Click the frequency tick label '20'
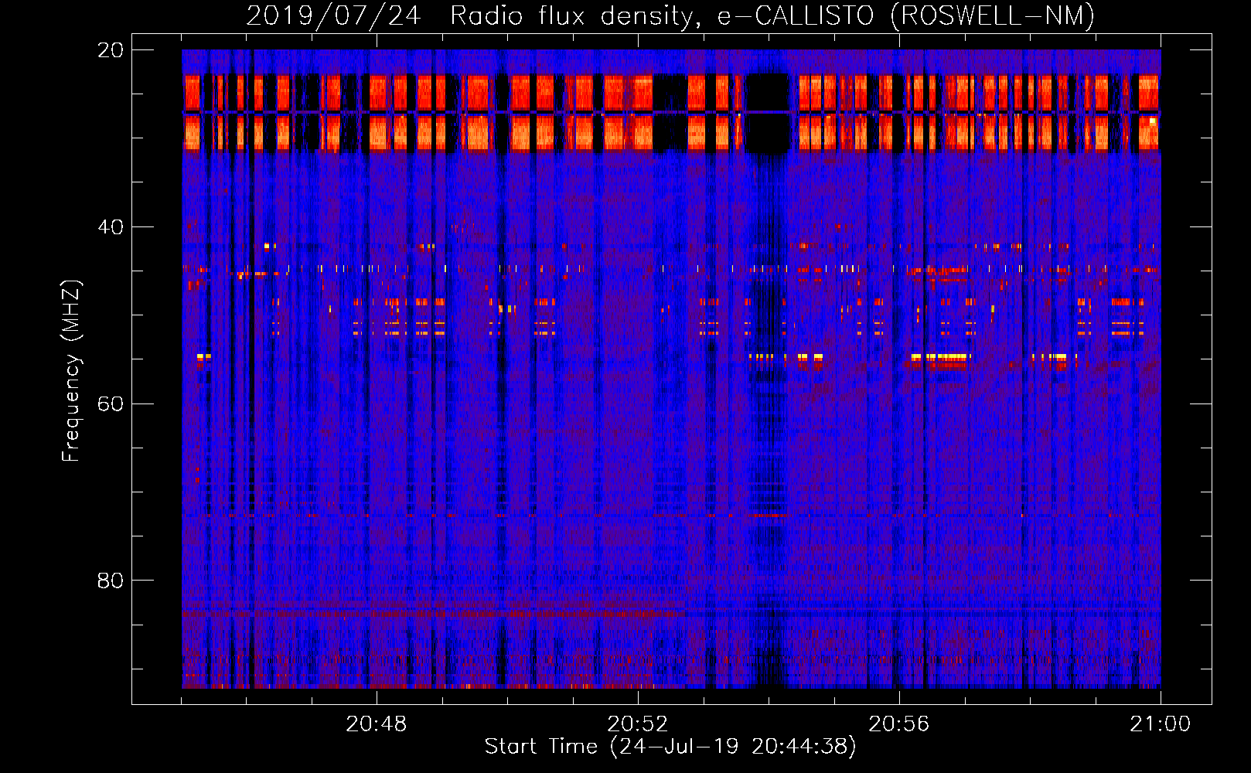 click(x=111, y=50)
